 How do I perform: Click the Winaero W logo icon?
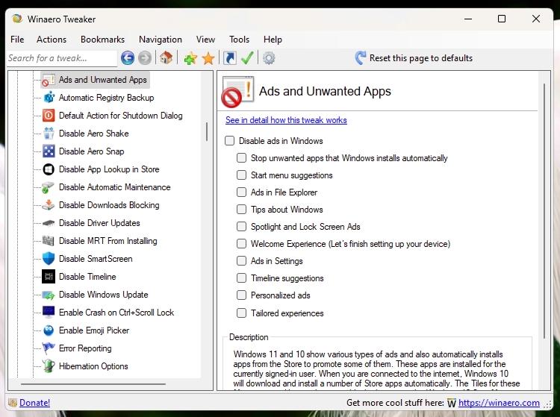pyautogui.click(x=452, y=403)
